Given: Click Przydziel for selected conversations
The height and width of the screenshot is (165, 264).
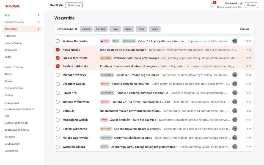Looking at the screenshot, I should pos(101,29).
